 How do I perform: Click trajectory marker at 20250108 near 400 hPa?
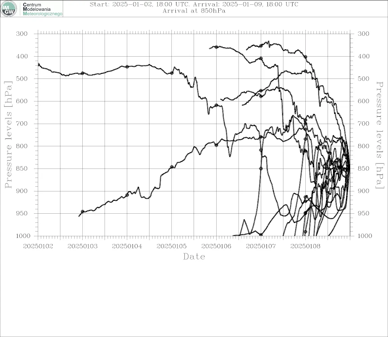pos(306,57)
